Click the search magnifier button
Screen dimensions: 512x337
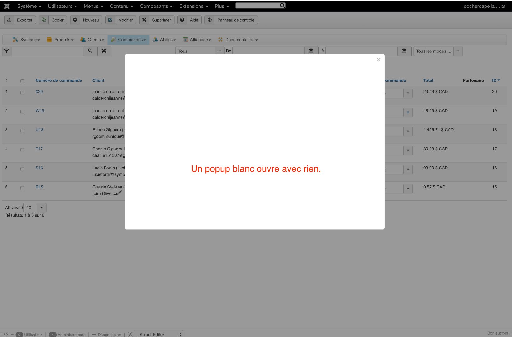[90, 51]
